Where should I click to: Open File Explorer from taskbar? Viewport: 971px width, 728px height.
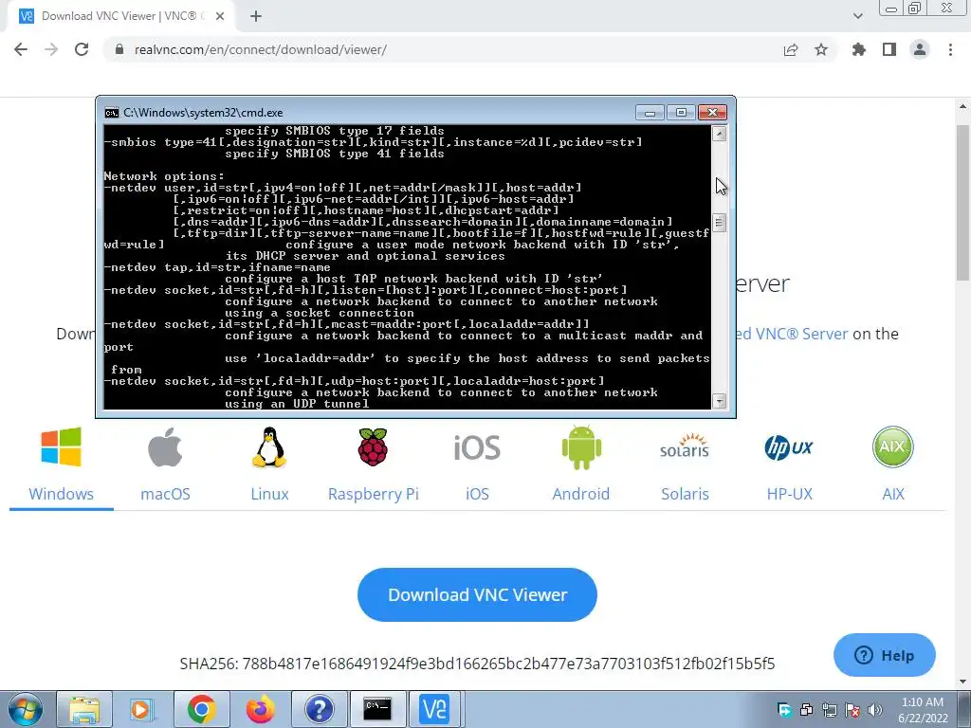tap(84, 709)
